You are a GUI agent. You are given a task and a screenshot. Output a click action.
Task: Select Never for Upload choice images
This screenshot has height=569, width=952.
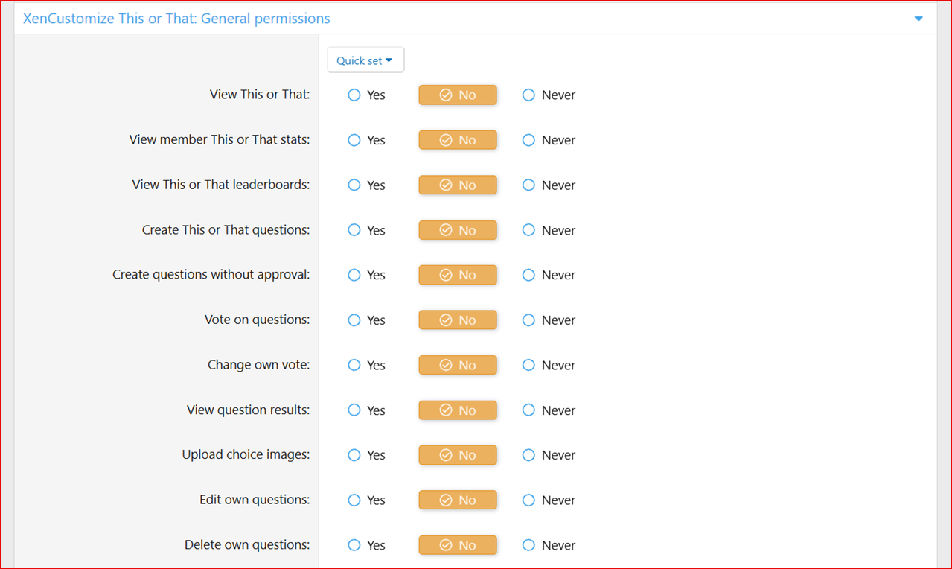tap(549, 455)
